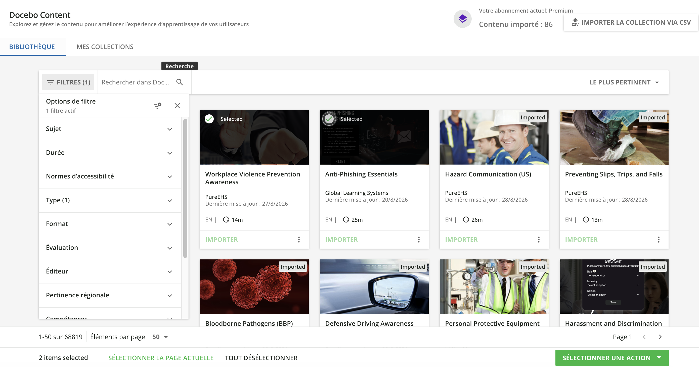699x367 pixels.
Task: Focus the Rechercher dans Docebo search field
Action: (135, 82)
